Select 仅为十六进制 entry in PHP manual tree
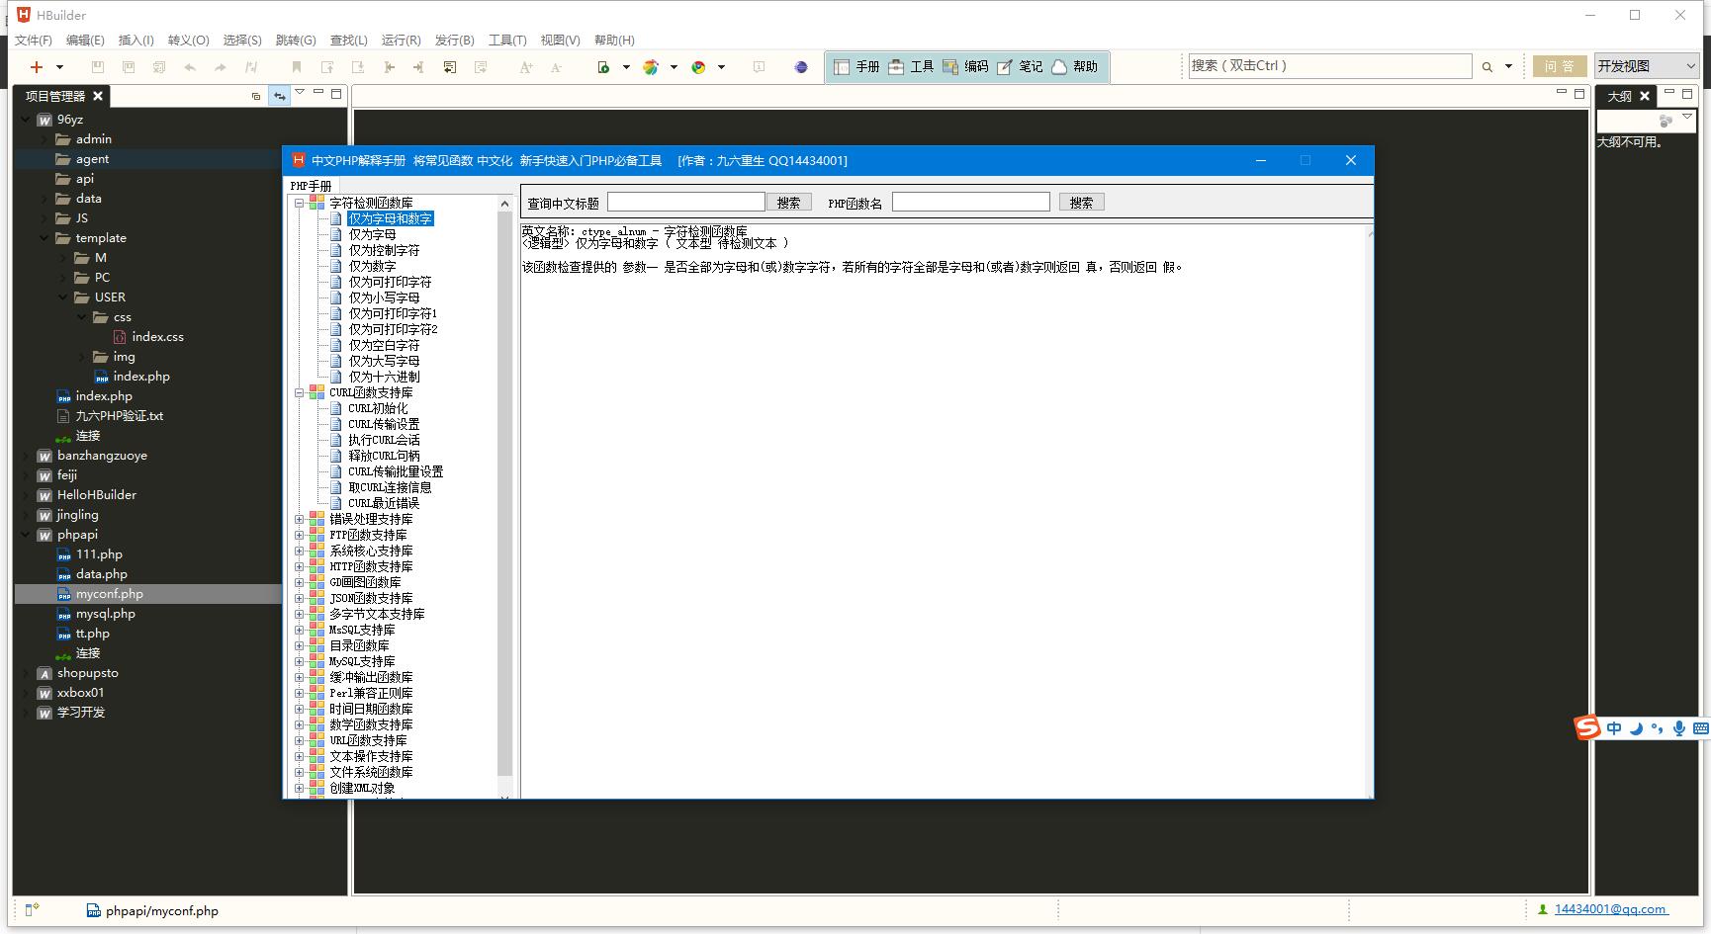1711x934 pixels. (x=384, y=377)
